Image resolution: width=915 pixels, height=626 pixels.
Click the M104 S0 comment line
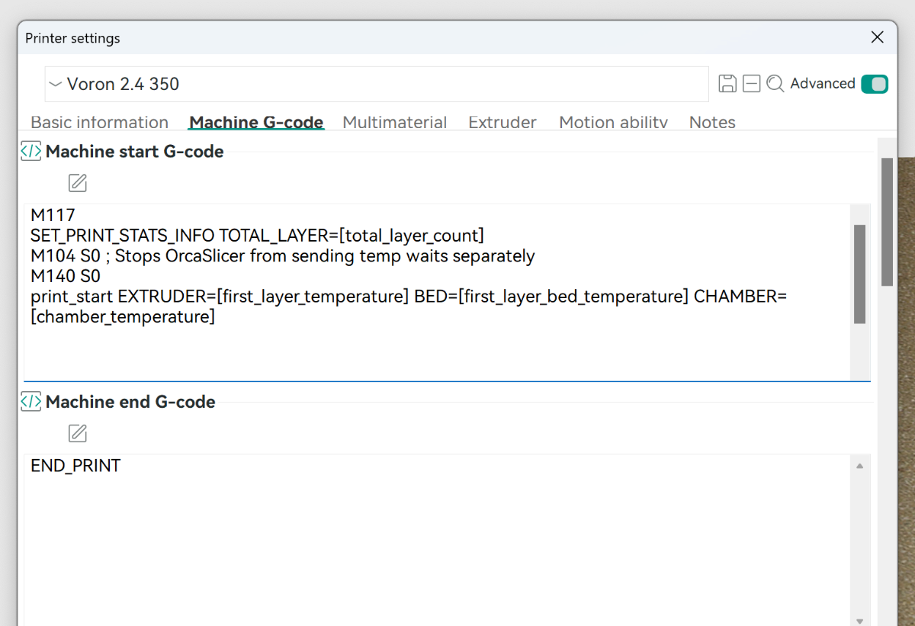click(x=282, y=256)
